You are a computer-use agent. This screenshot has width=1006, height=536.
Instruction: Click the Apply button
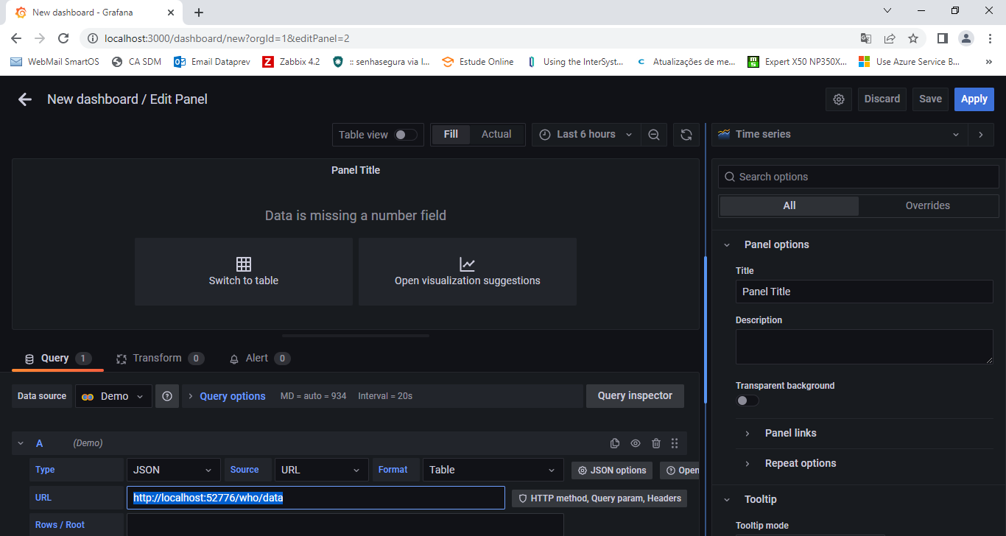pyautogui.click(x=974, y=99)
